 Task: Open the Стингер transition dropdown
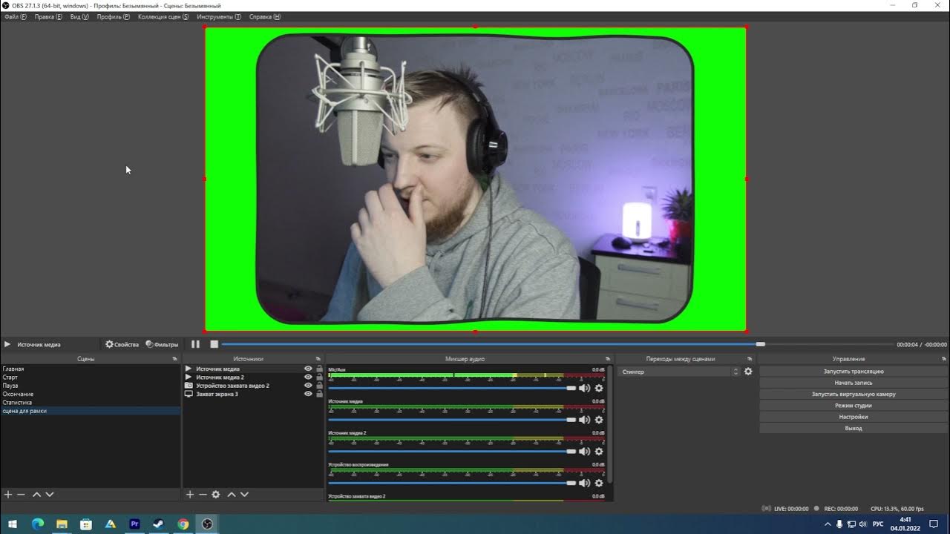680,372
